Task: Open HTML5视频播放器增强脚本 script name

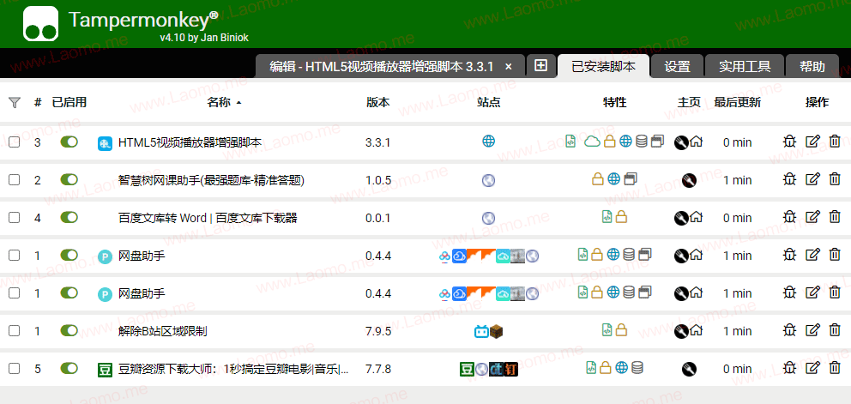Action: pos(190,142)
